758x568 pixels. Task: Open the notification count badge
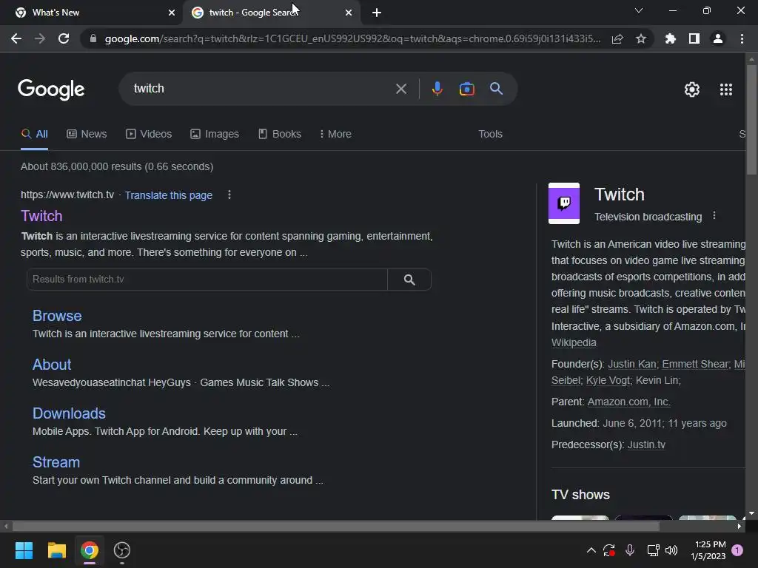pyautogui.click(x=737, y=550)
